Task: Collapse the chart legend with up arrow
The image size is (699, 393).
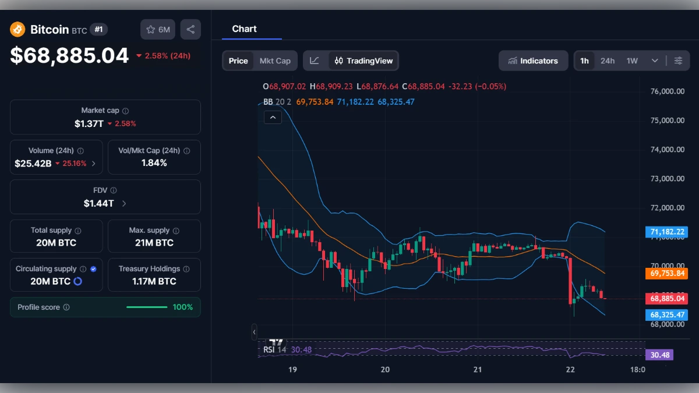Action: tap(273, 117)
